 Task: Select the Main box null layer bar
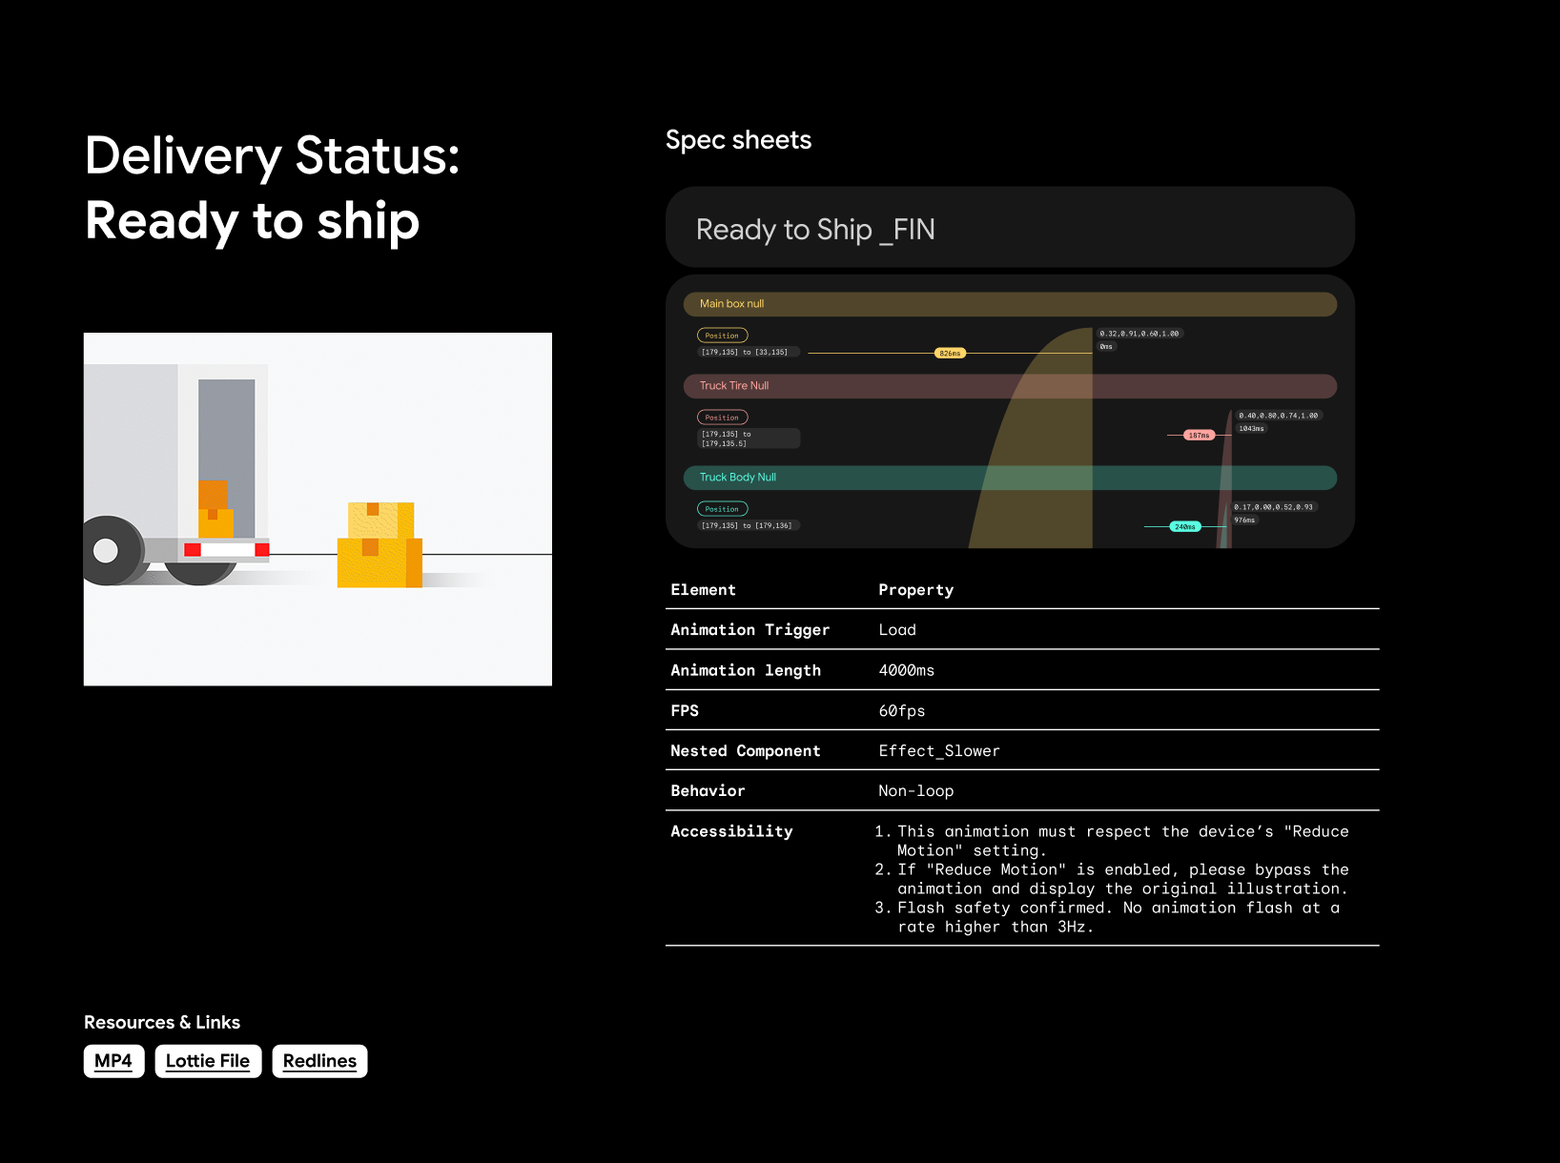(1010, 304)
